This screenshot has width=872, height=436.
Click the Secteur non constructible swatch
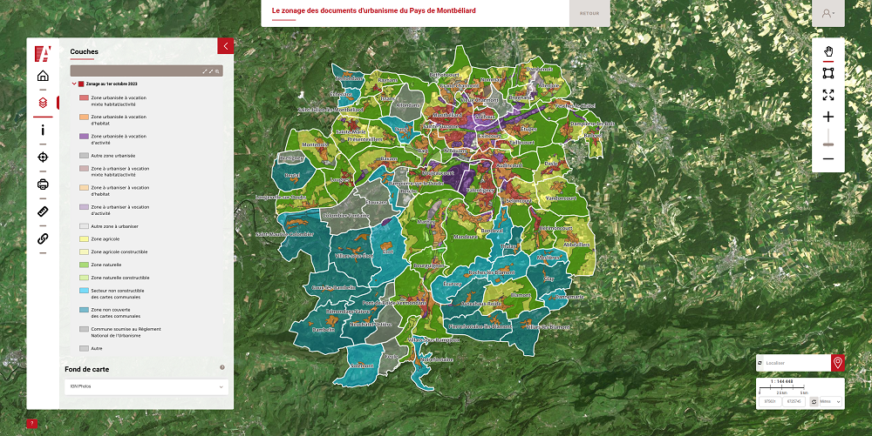click(84, 291)
